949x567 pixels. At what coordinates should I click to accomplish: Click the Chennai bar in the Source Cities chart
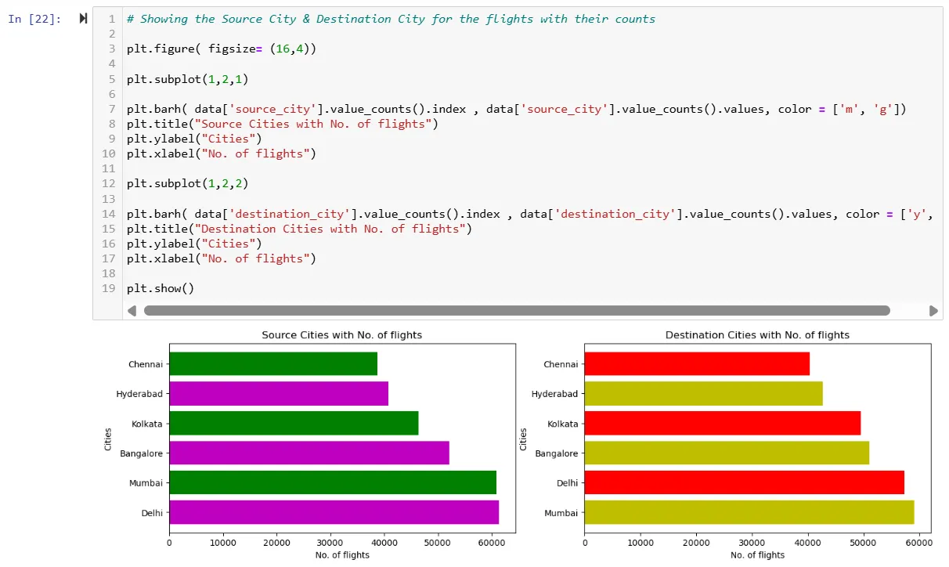[x=273, y=363]
